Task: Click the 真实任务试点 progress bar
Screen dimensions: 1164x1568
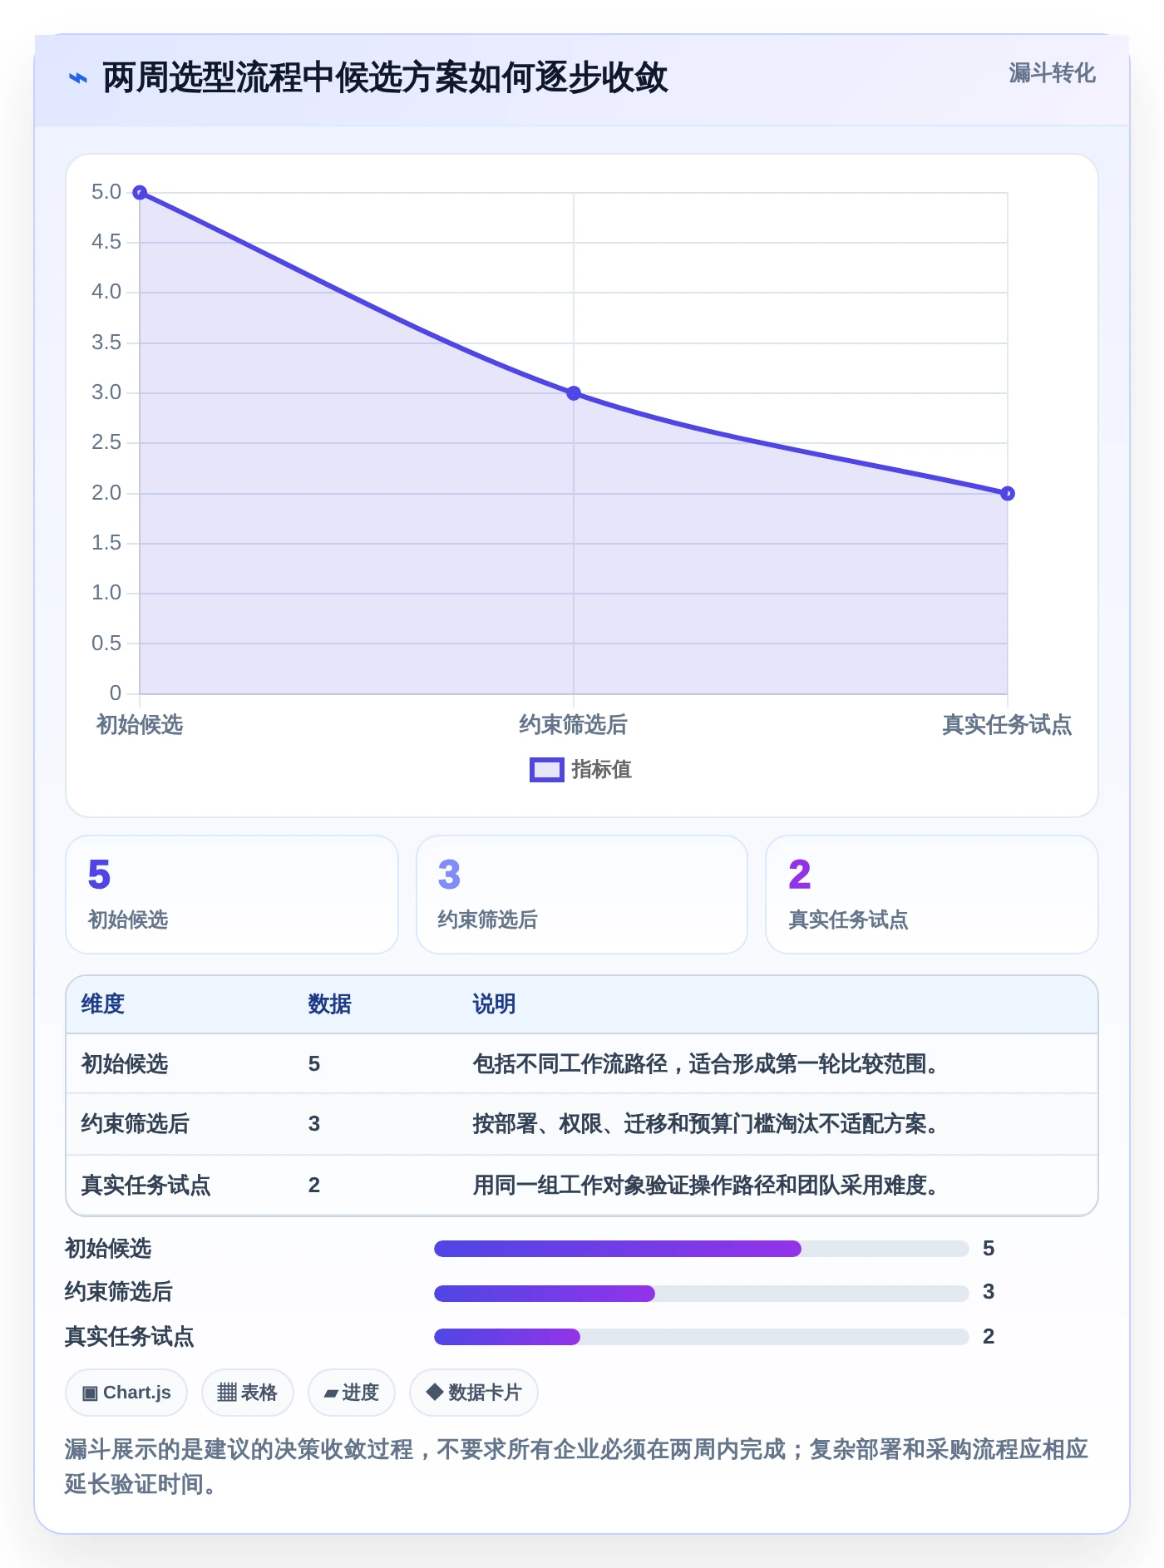Action: pos(702,1337)
